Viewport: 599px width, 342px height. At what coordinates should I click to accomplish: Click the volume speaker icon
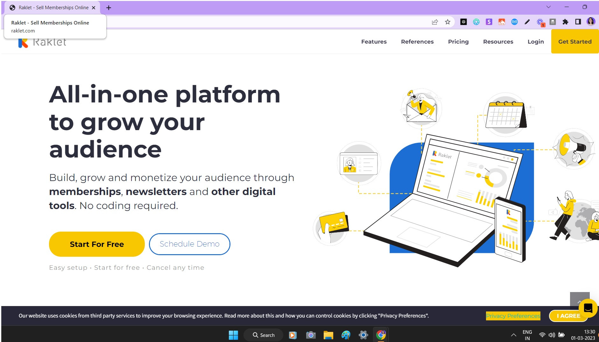[552, 335]
